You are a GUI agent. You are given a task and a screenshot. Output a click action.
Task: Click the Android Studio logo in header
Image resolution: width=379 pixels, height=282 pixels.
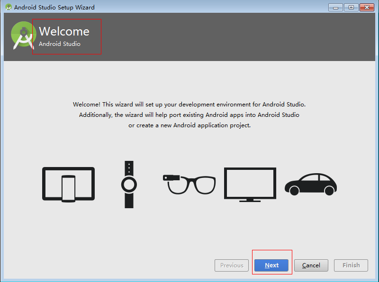click(23, 35)
